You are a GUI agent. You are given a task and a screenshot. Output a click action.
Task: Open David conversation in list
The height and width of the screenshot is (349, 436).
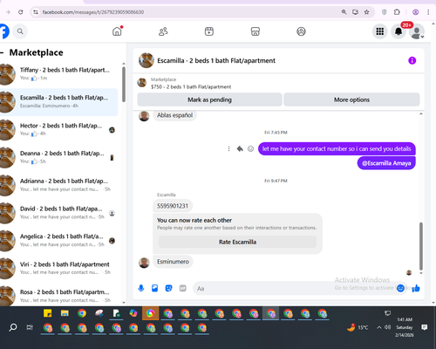pos(59,213)
